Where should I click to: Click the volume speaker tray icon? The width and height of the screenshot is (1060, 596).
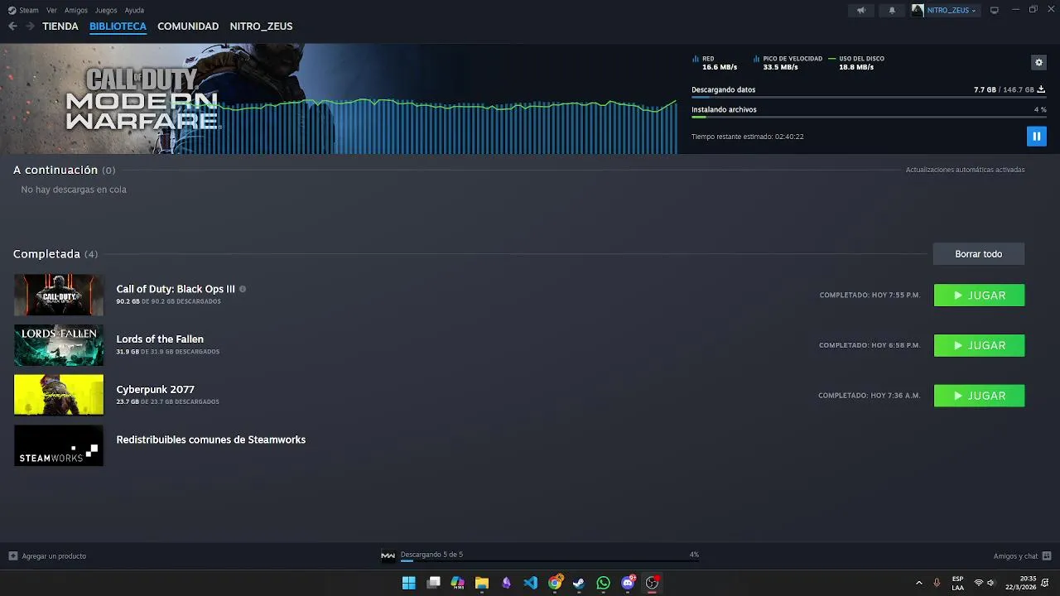[x=990, y=583]
